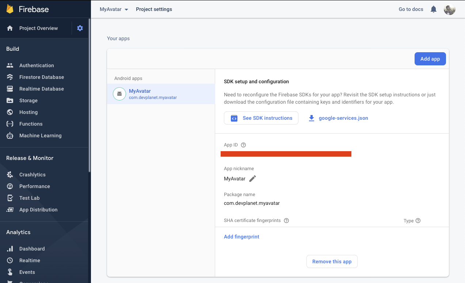
Task: Click the Crashlytics icon
Action: coord(10,175)
